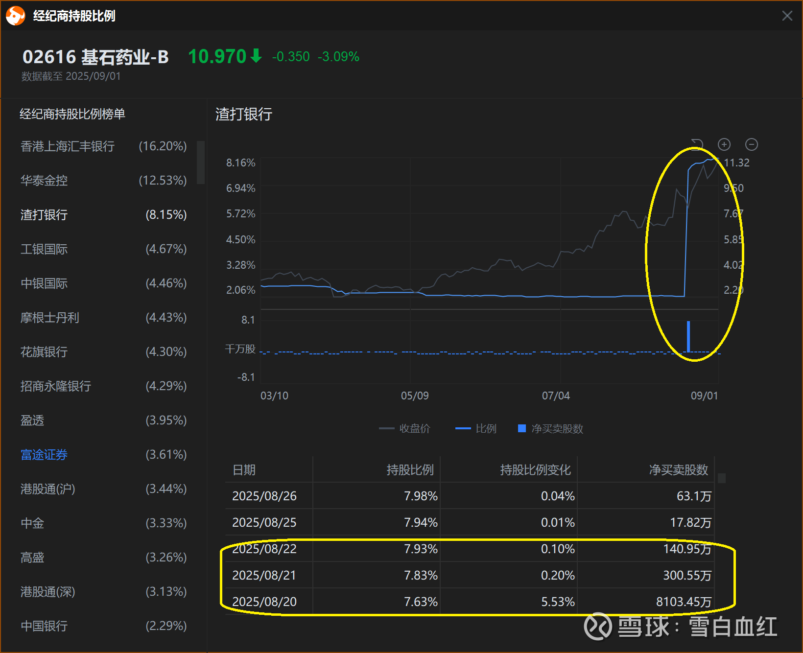The width and height of the screenshot is (803, 653).
Task: Click the 7.98% holding ratio cell
Action: 421,496
